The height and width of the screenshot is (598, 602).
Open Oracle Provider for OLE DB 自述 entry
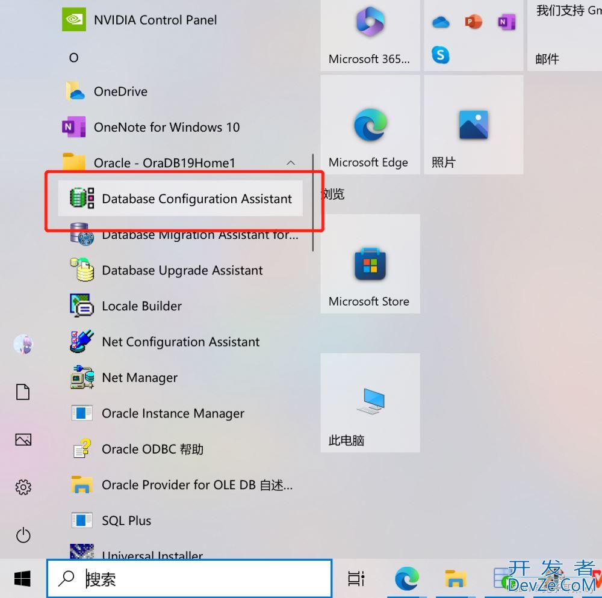[x=181, y=484]
